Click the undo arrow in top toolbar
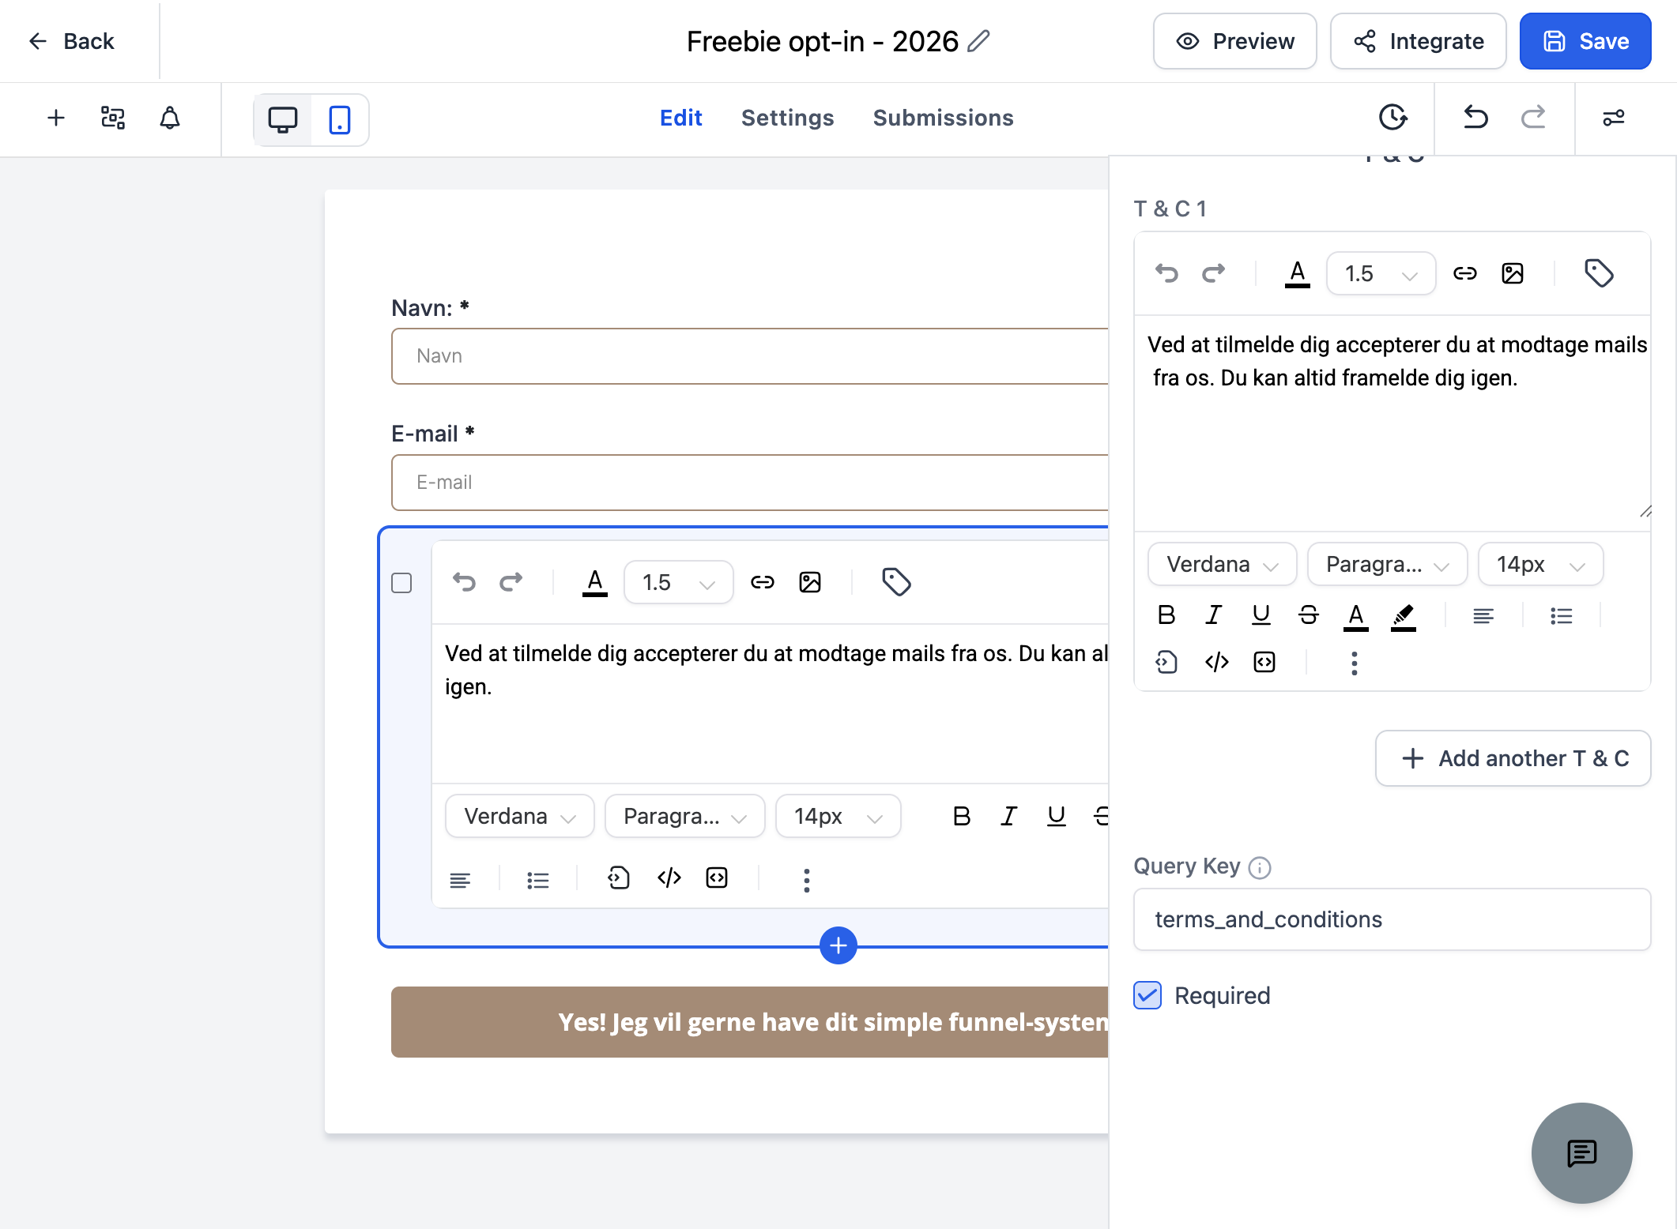The height and width of the screenshot is (1229, 1677). [x=1475, y=118]
